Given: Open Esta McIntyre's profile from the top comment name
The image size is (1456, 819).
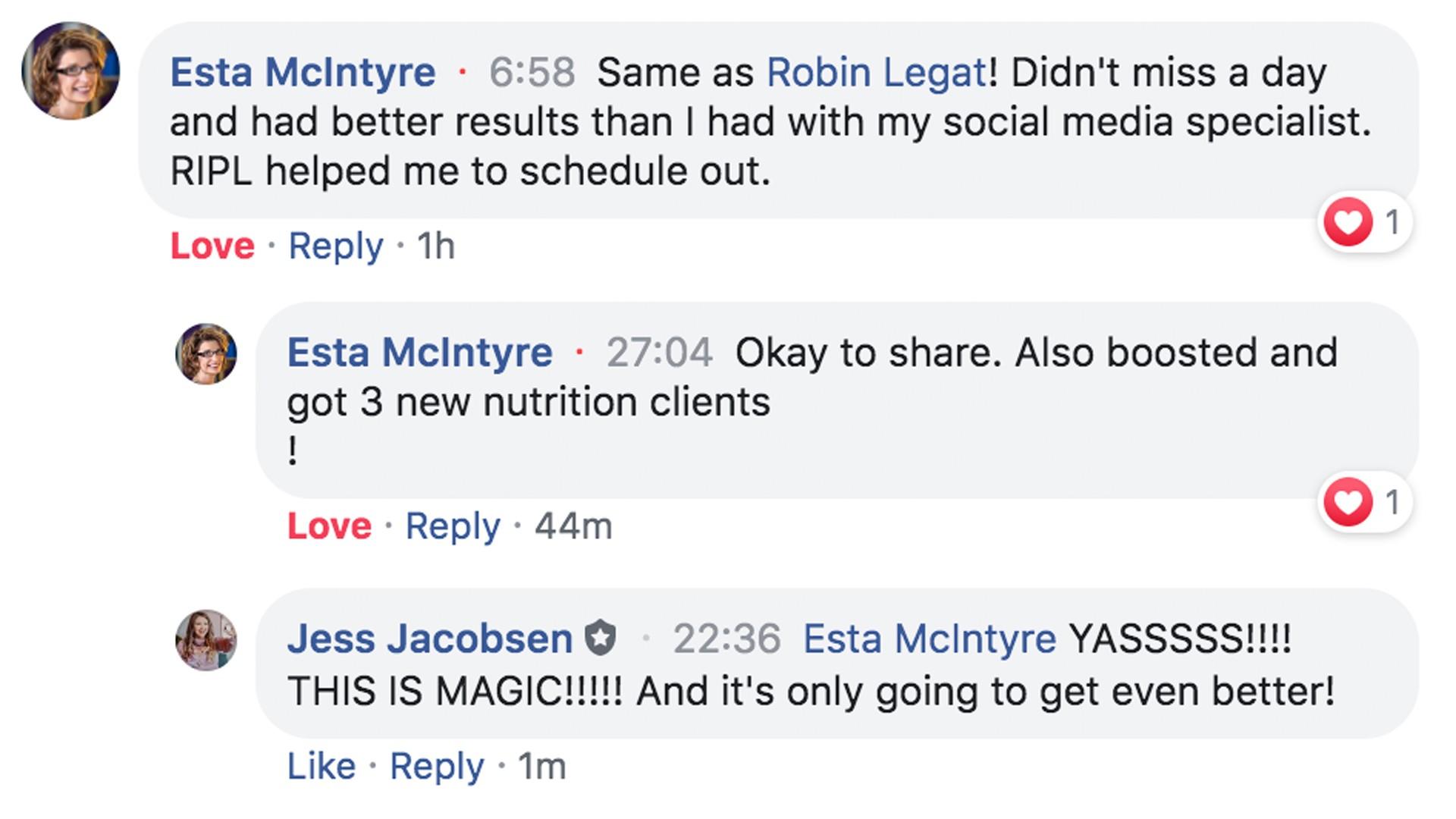Looking at the screenshot, I should (x=303, y=74).
